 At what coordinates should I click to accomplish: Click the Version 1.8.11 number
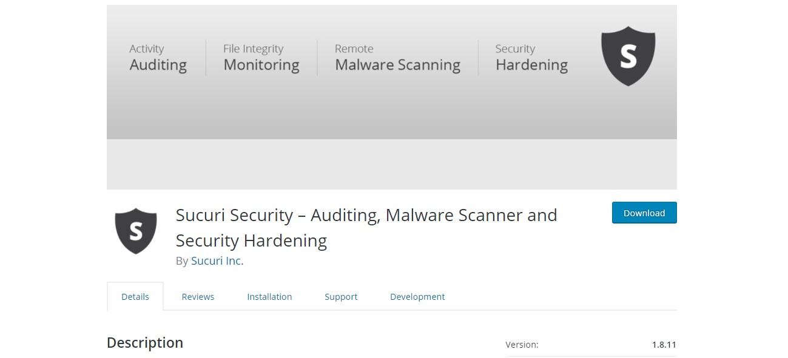point(664,345)
